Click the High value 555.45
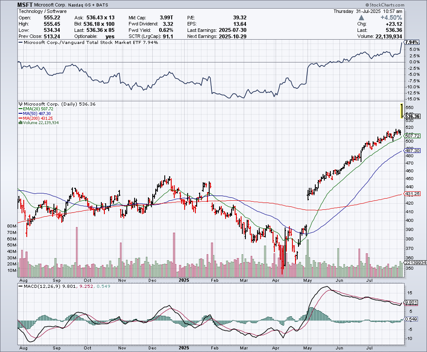This screenshot has height=352, width=427. pyautogui.click(x=52, y=24)
